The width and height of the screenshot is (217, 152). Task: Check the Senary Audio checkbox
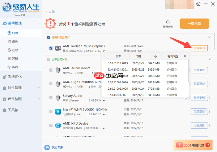click(51, 98)
